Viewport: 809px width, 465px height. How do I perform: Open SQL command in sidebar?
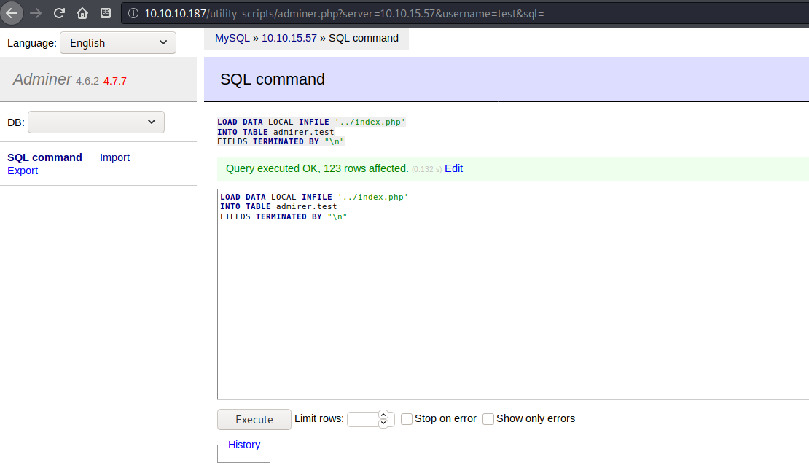pos(44,157)
